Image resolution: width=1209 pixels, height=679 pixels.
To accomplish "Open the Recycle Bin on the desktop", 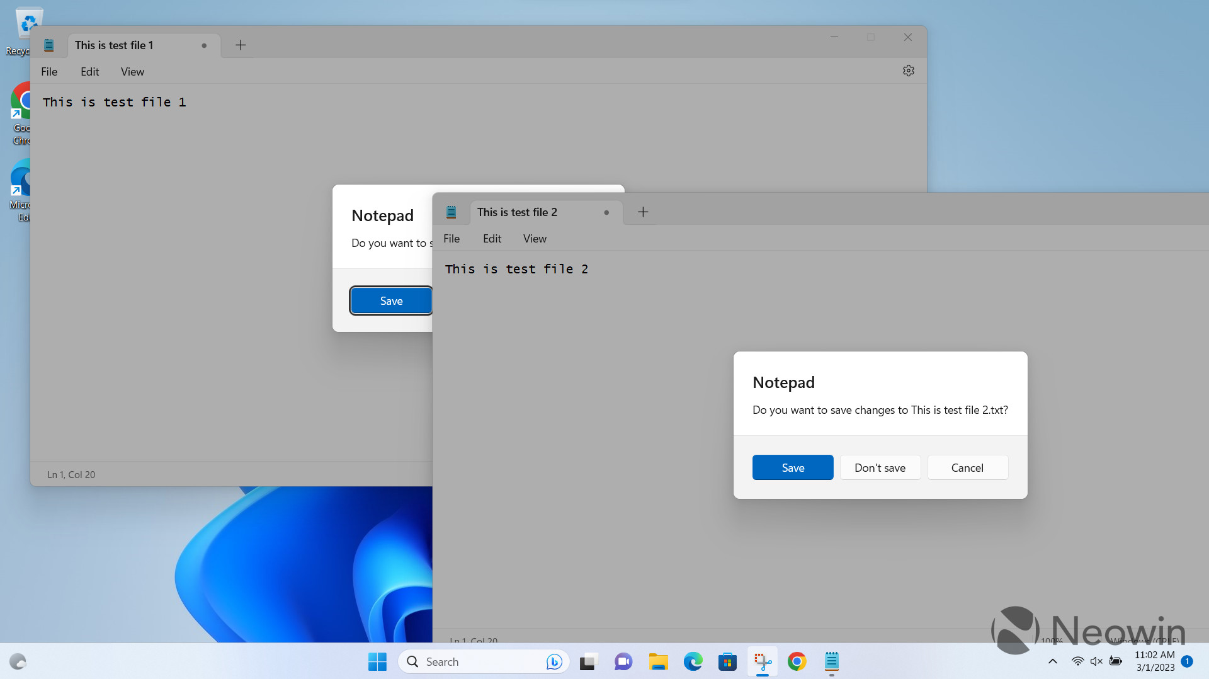I will 30,22.
